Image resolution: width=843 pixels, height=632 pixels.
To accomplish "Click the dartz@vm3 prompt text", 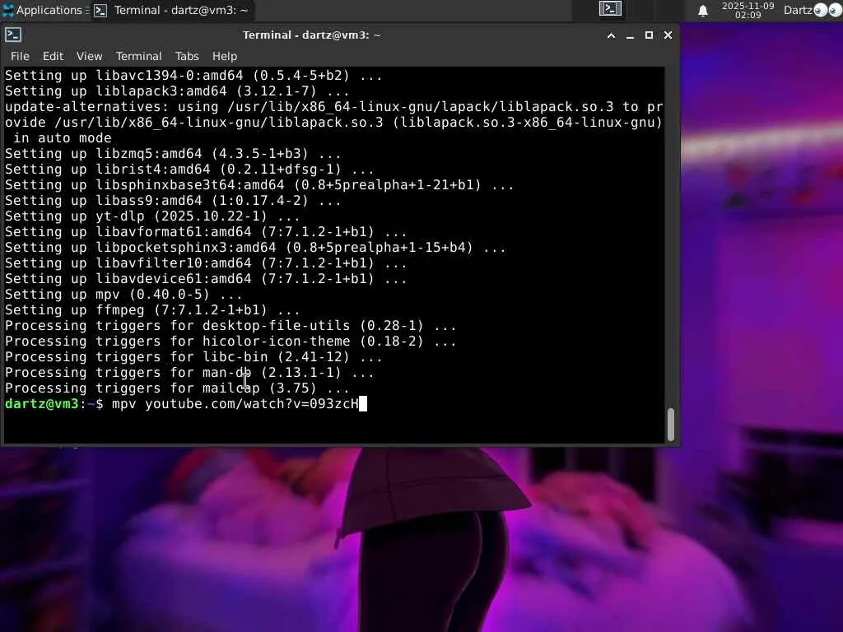I will pyautogui.click(x=42, y=403).
